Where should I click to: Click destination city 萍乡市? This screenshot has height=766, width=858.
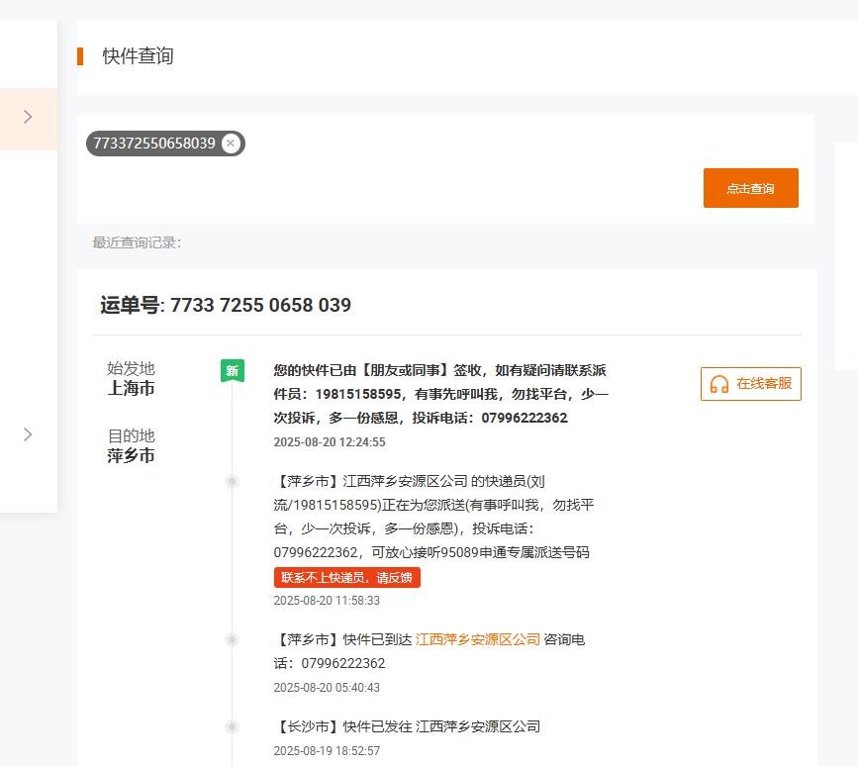point(132,455)
